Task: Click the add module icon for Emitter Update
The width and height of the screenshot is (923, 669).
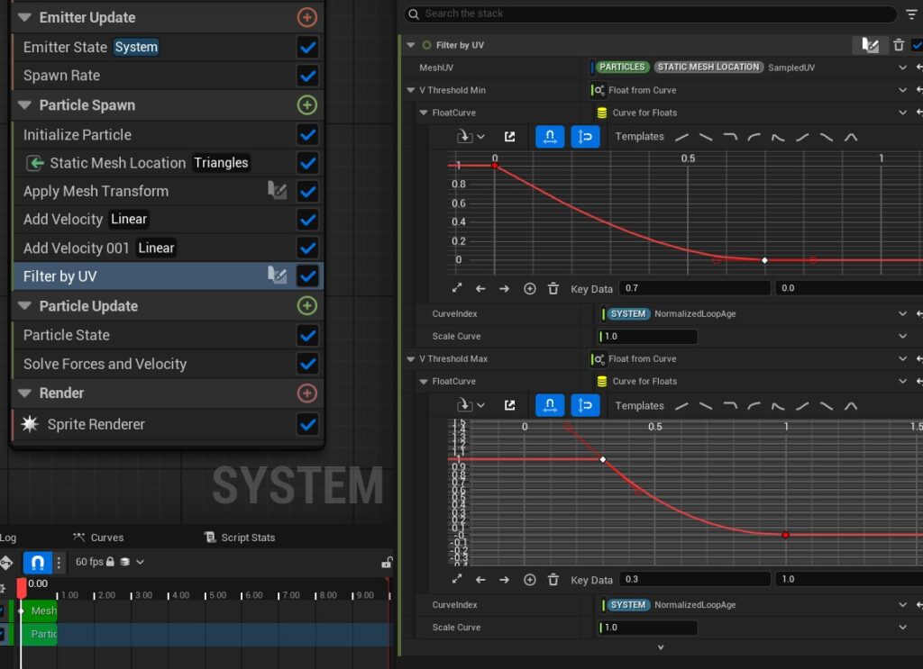Action: click(306, 17)
